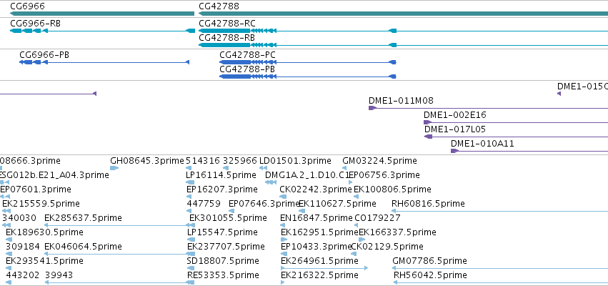
Task: Click the teal gene bar under CG42788
Action: (x=403, y=14)
